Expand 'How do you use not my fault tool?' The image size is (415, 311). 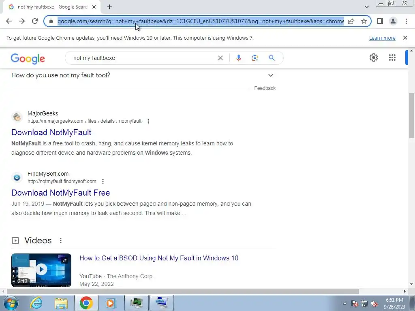click(x=143, y=75)
